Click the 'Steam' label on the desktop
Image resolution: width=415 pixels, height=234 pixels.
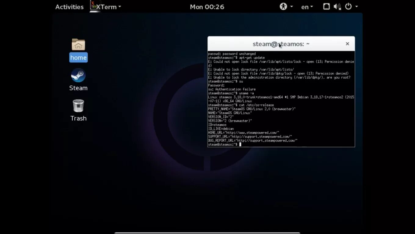[78, 88]
